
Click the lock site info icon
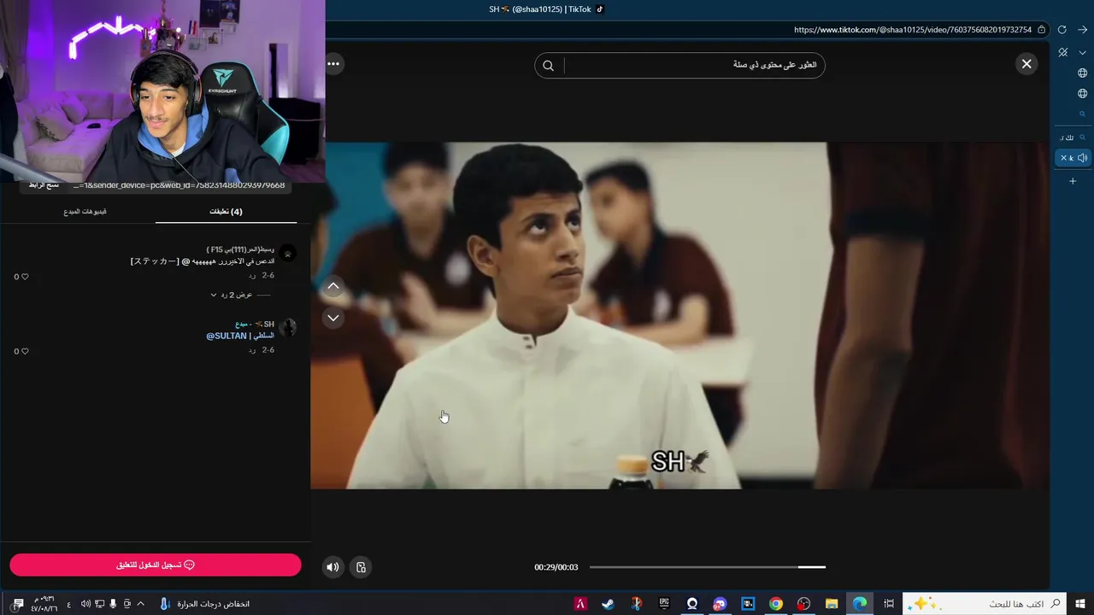[x=1041, y=29]
